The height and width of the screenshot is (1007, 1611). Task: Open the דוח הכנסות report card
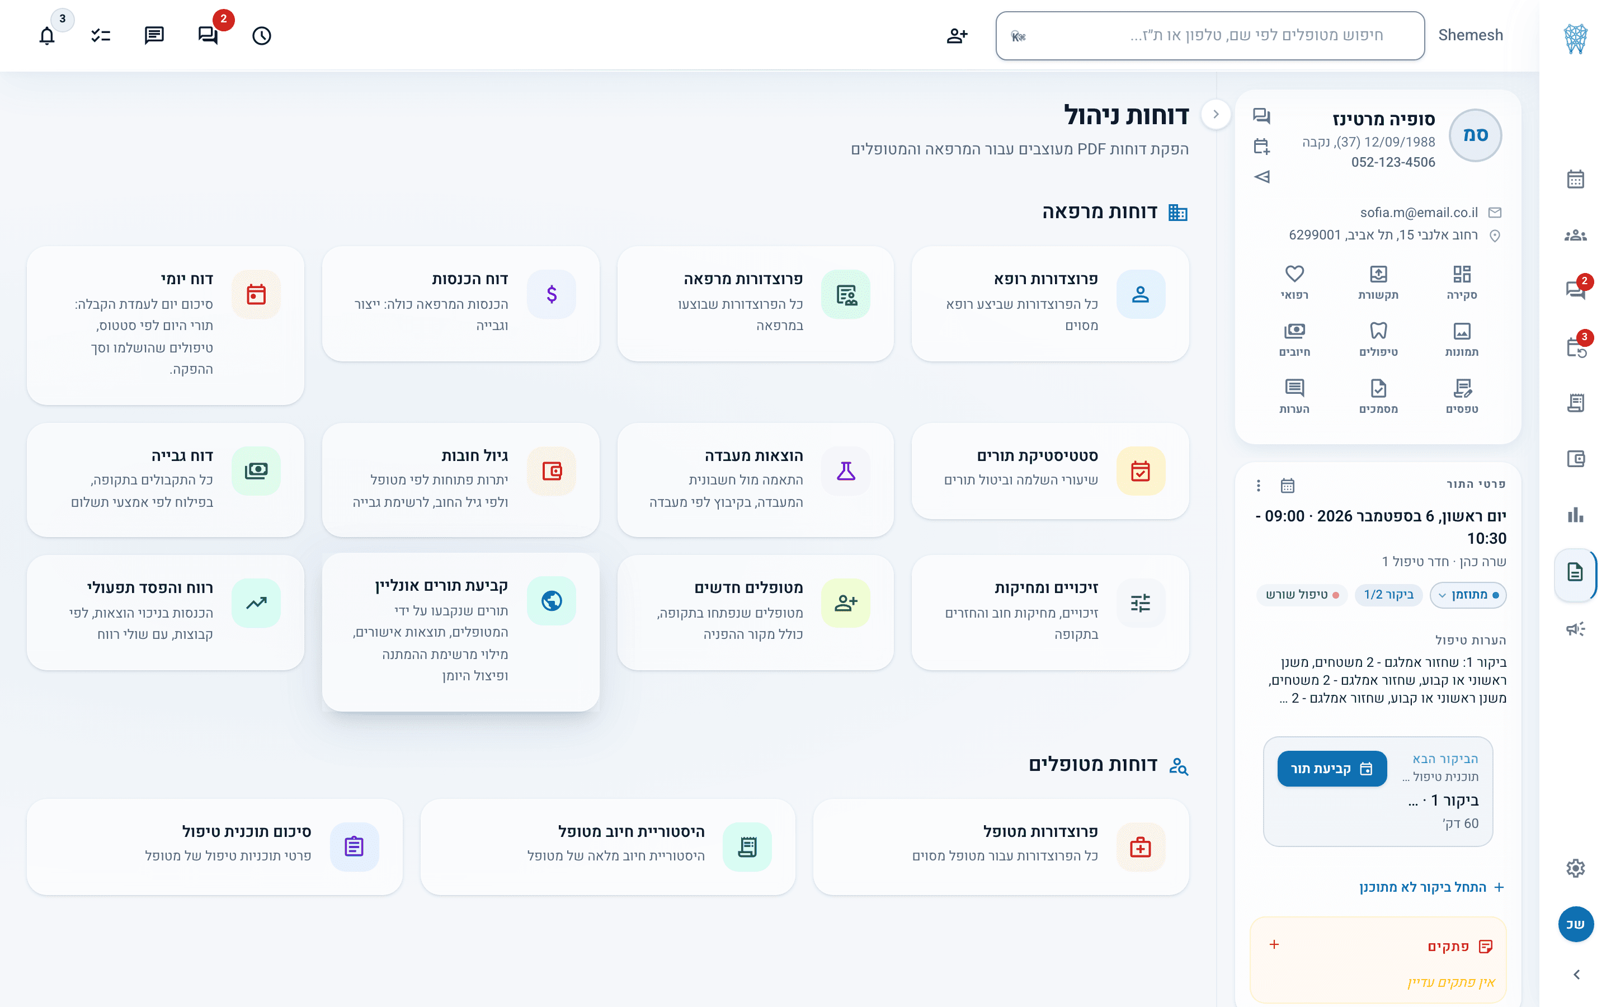click(x=461, y=304)
